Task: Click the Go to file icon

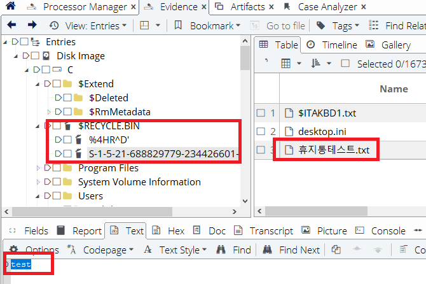Action: point(255,25)
